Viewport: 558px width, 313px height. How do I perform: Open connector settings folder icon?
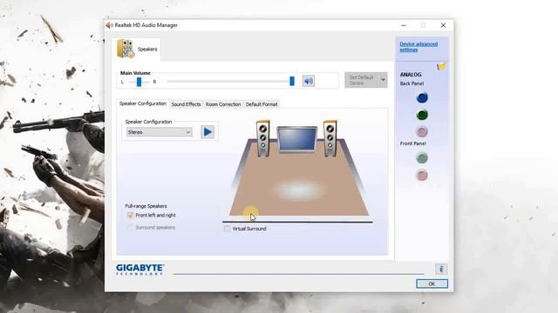point(441,66)
